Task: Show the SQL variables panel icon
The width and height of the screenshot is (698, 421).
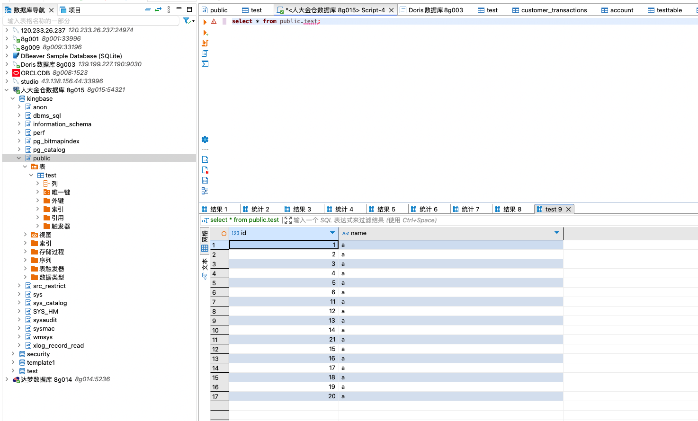Action: [x=205, y=180]
